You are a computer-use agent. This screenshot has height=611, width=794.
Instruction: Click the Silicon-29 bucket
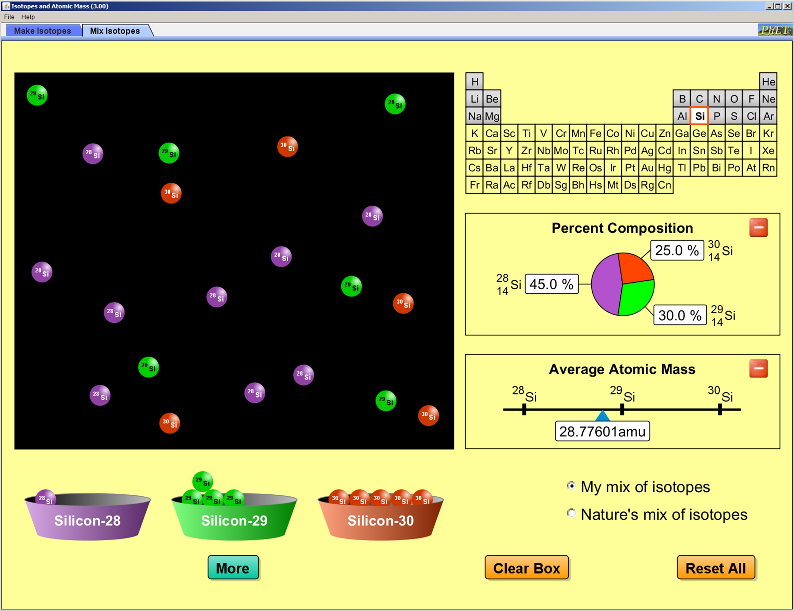click(x=234, y=520)
